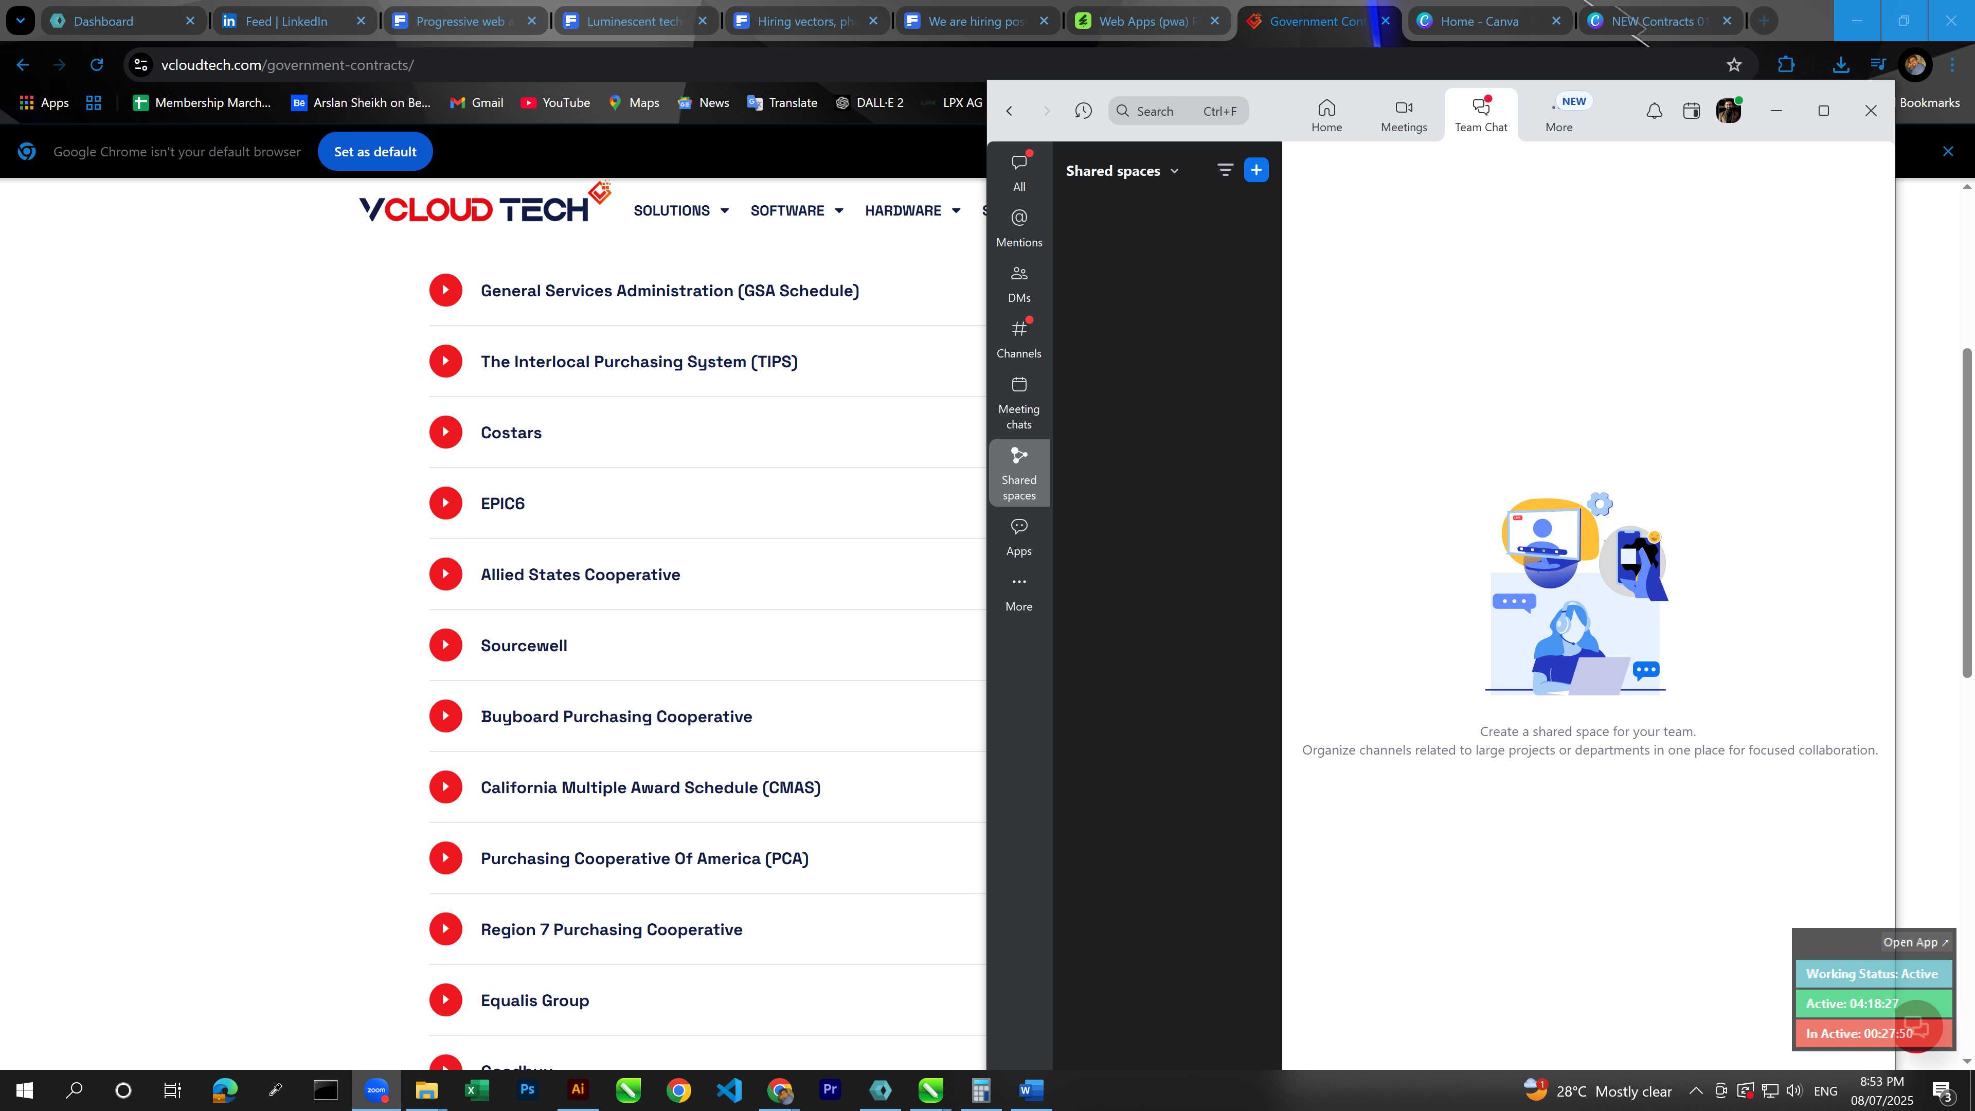This screenshot has width=1975, height=1111.
Task: Open the Zoom profile avatar menu
Action: coord(1728,111)
